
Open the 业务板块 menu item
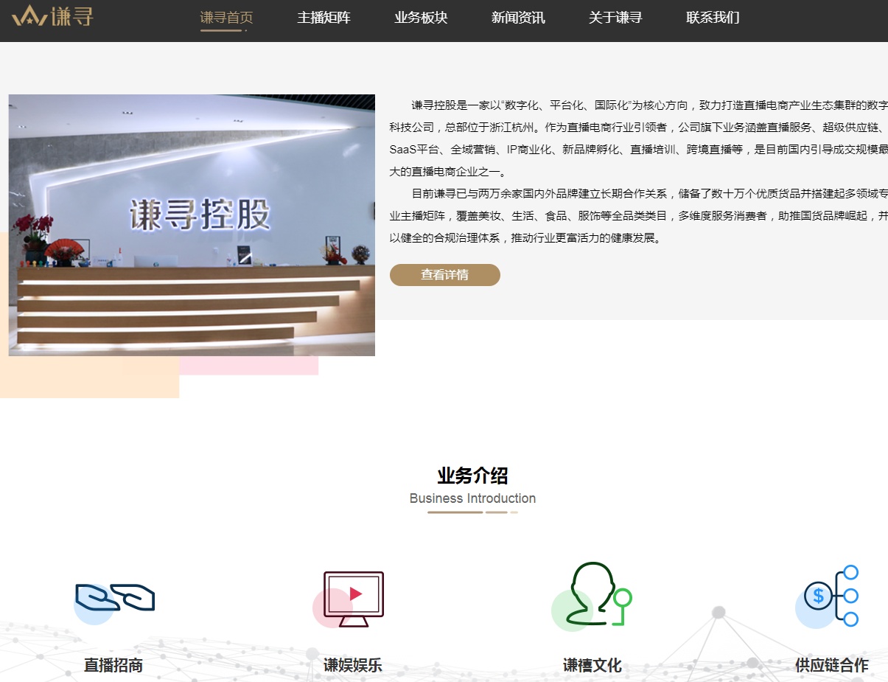click(421, 18)
